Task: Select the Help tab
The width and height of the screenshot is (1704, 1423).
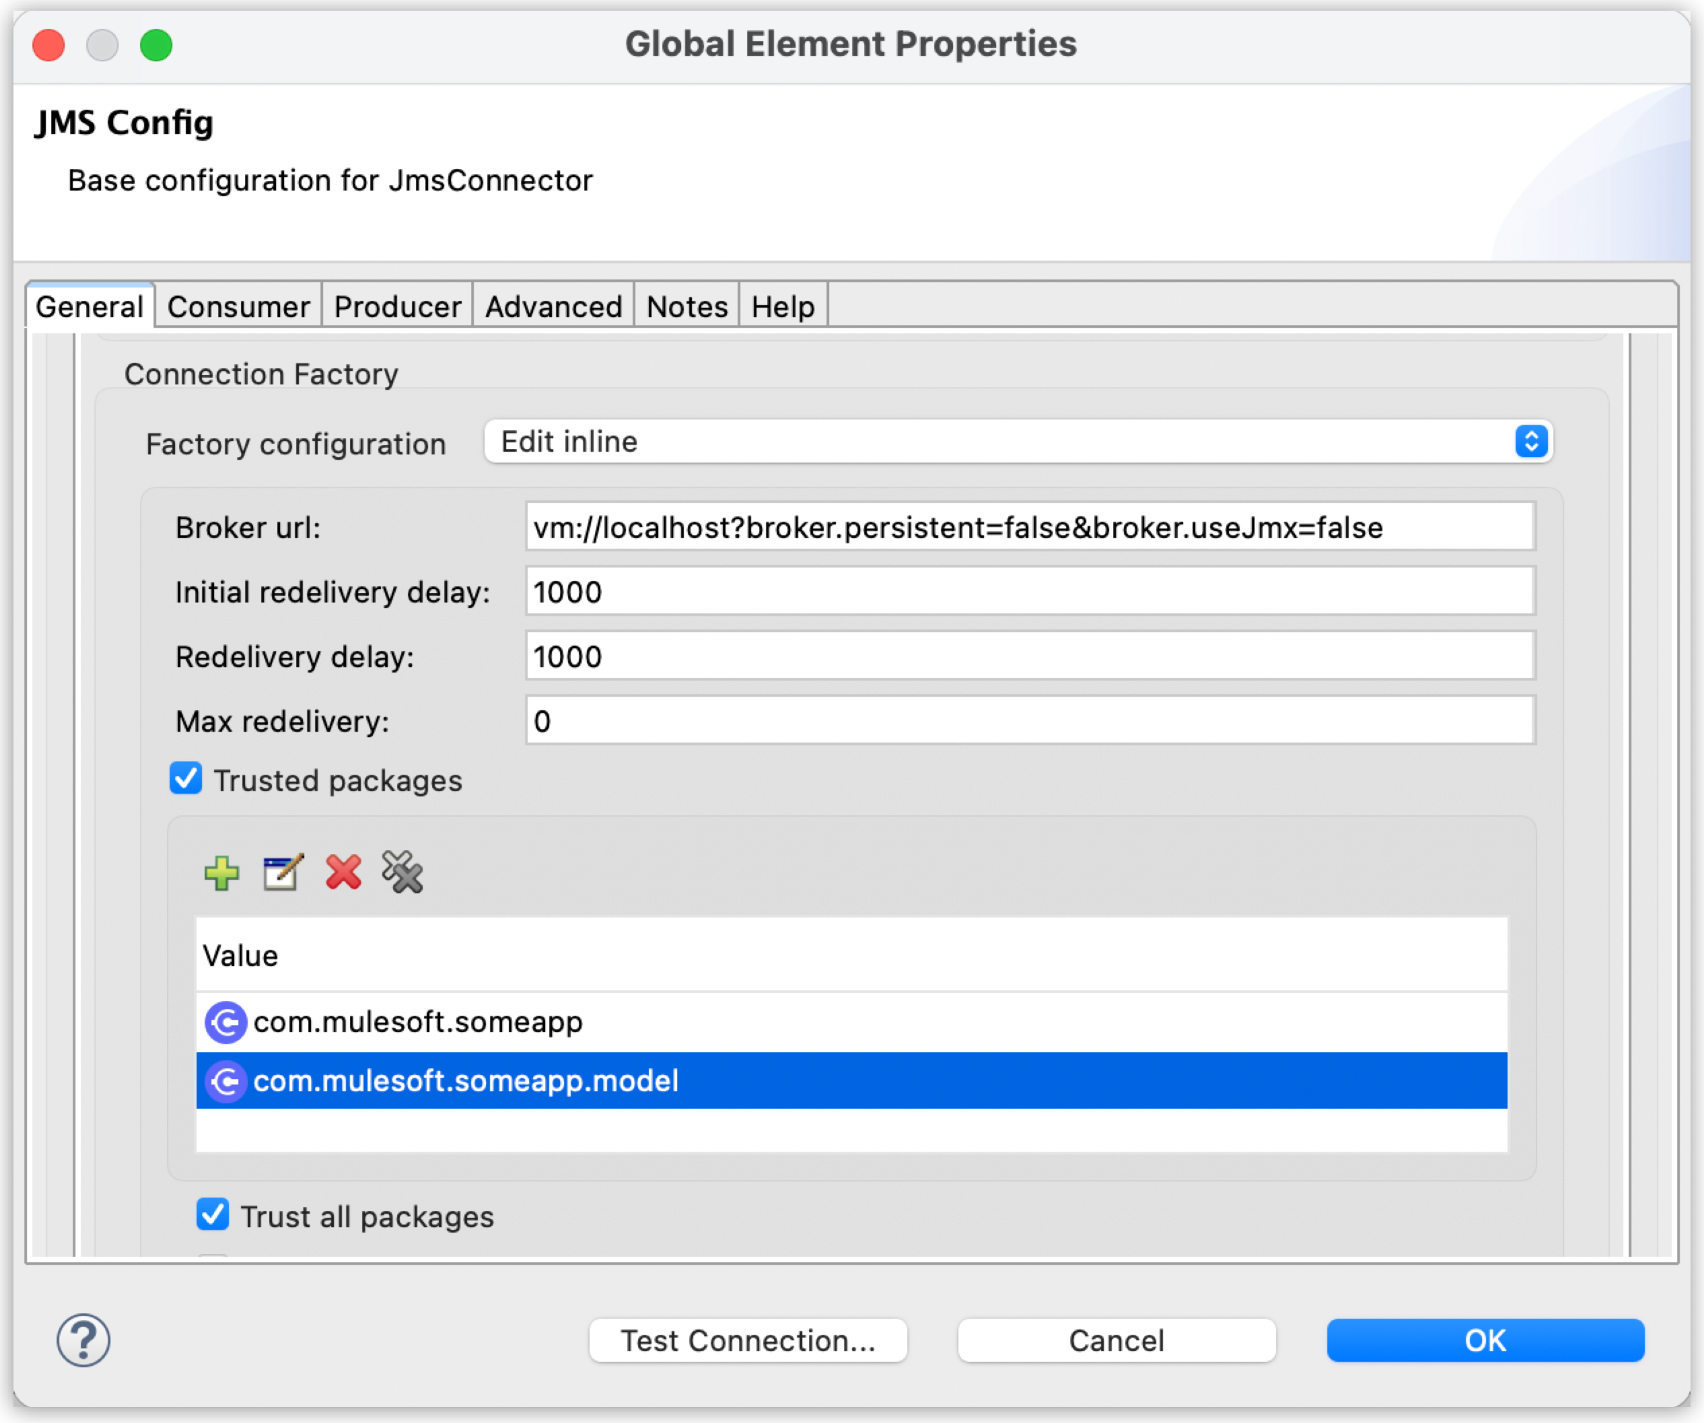Action: tap(783, 307)
